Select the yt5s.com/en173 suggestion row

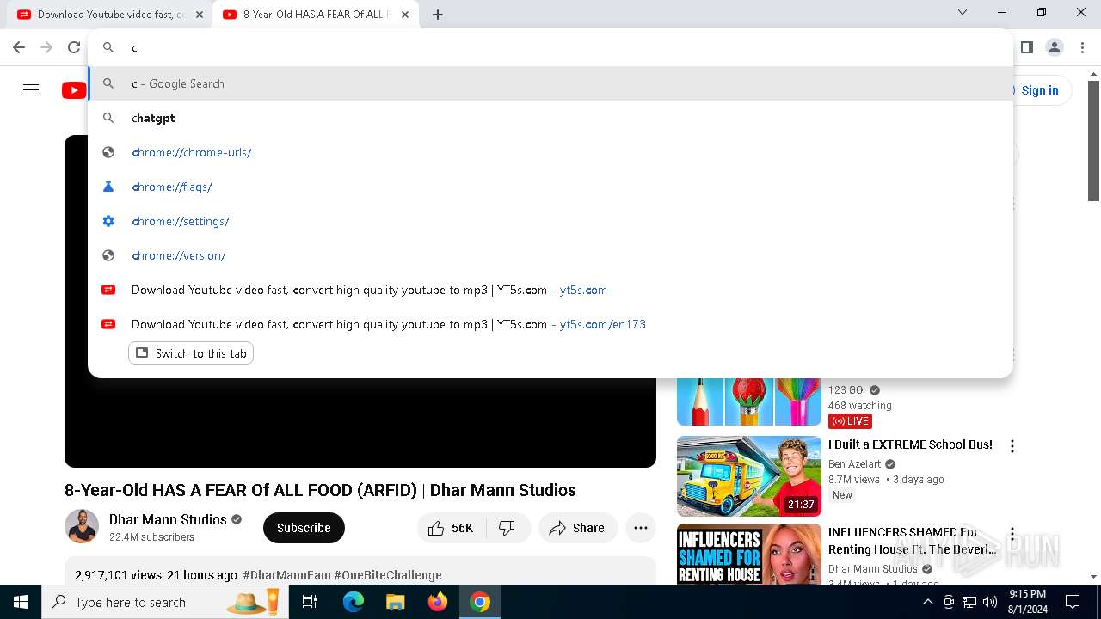click(x=550, y=324)
